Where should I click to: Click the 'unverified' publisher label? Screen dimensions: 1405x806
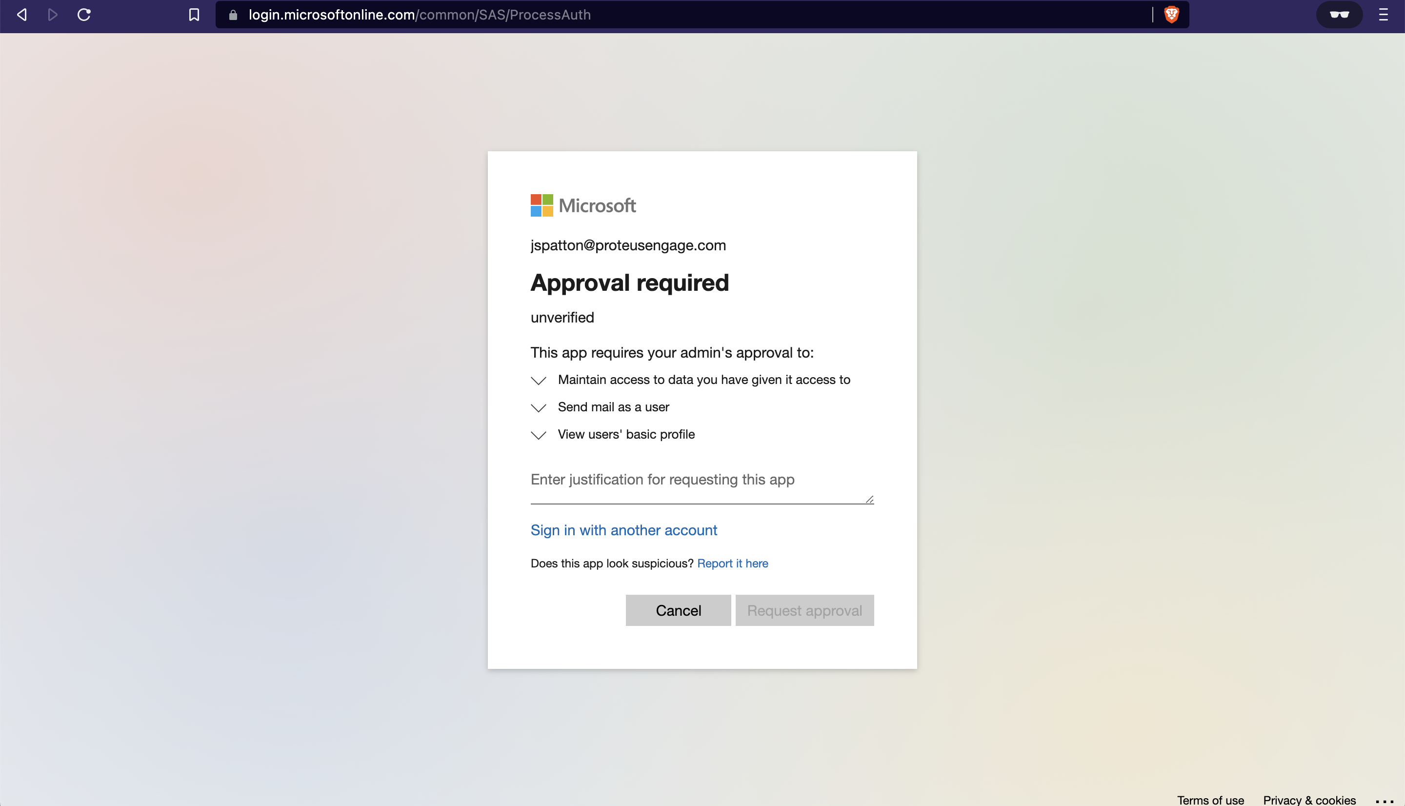click(x=562, y=318)
